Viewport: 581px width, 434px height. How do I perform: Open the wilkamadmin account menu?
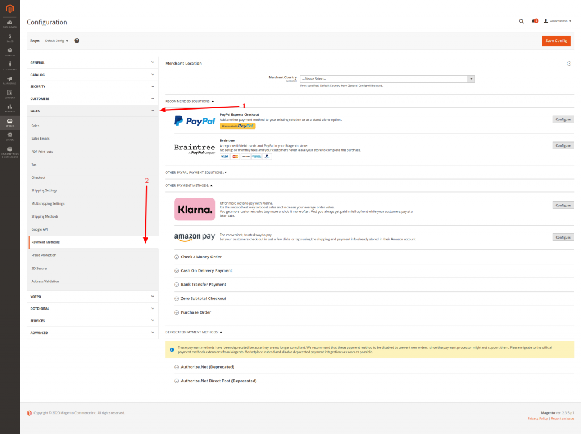click(557, 21)
